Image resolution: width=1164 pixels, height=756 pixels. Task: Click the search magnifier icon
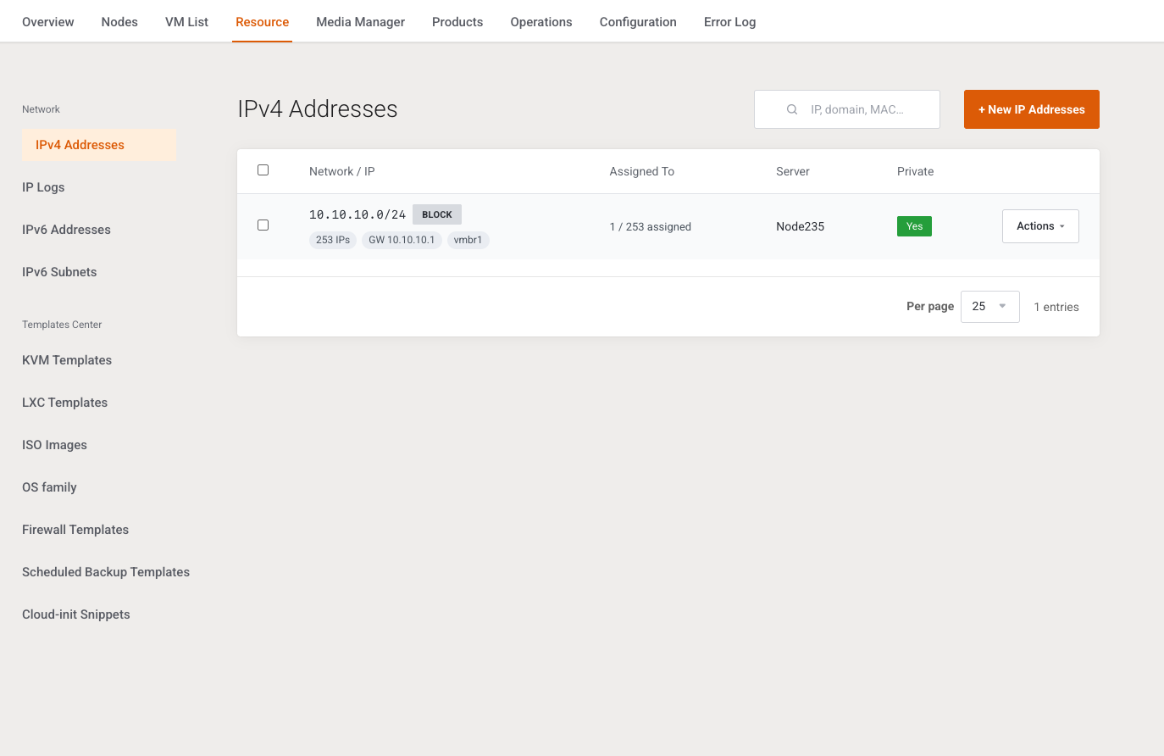792,109
